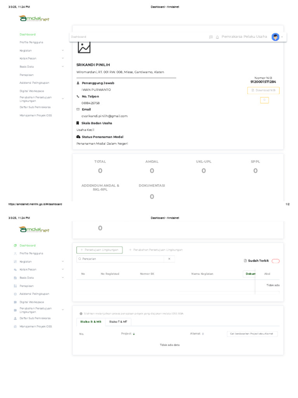Click the Dashboard icon in page 2 sidebar

coord(15,246)
